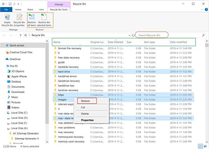Open the File tab

[x=6, y=10]
